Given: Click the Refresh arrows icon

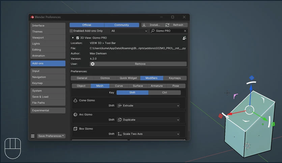Looking at the screenshot, I should tap(167, 25).
